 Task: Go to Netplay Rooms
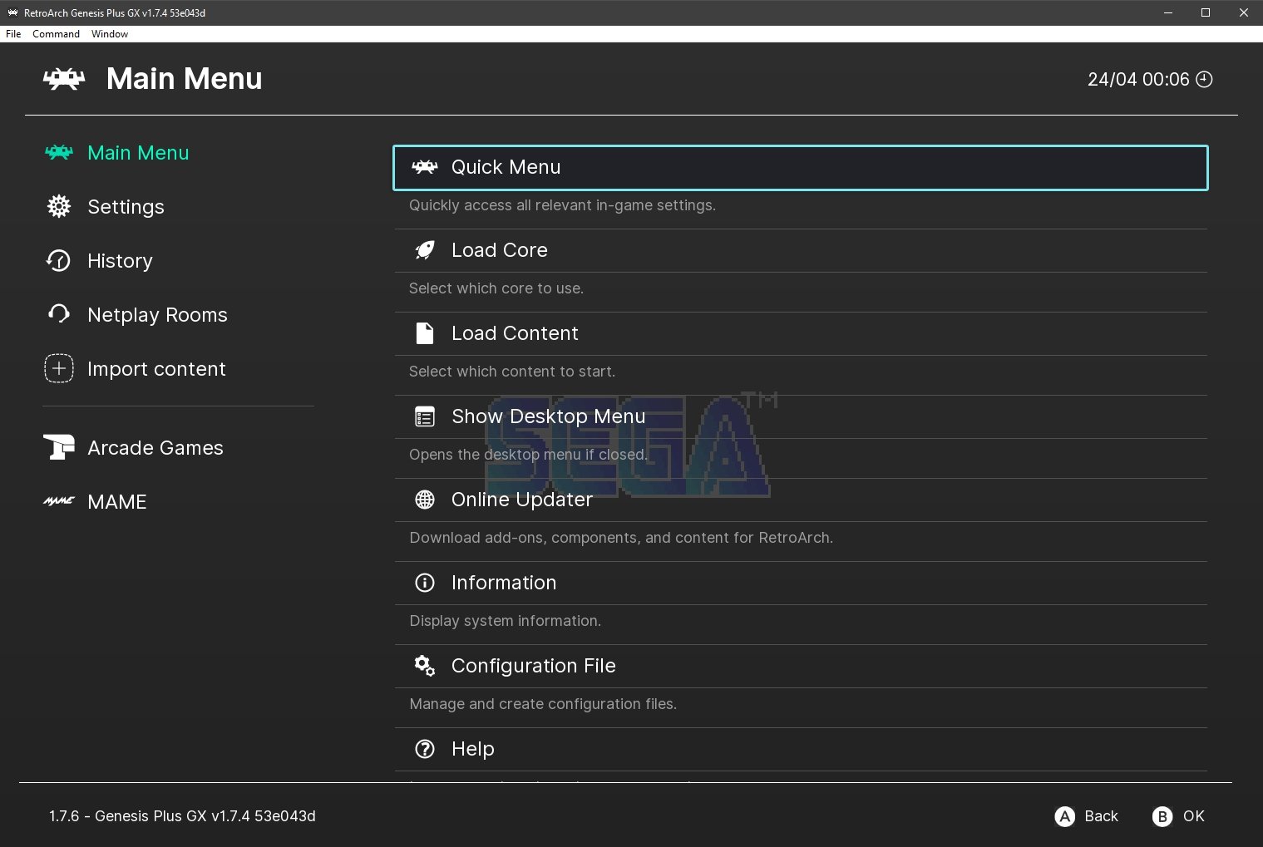tap(157, 315)
